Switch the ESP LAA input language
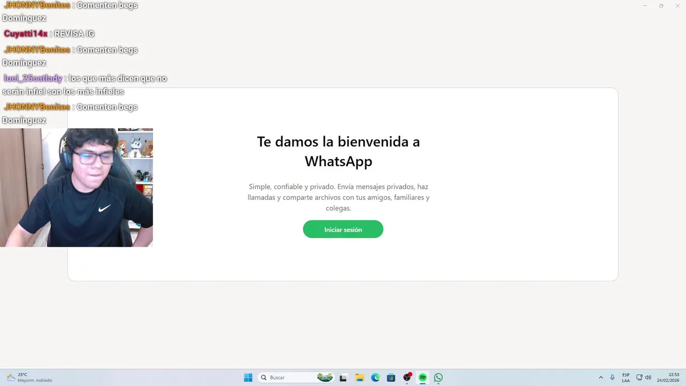686x386 pixels. [x=626, y=377]
